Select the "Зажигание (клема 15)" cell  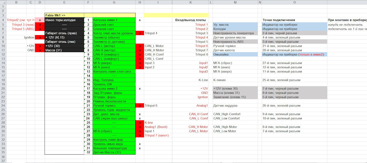[235, 97]
